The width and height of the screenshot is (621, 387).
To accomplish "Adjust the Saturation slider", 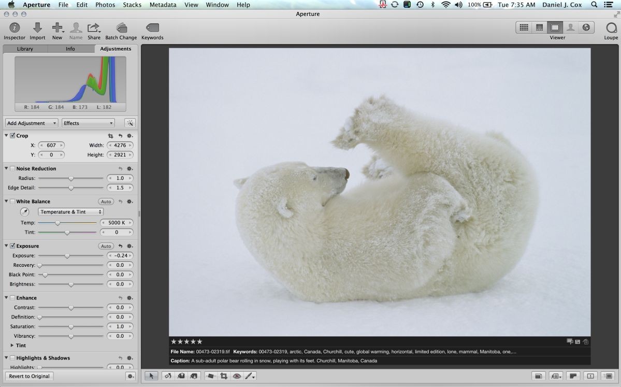I will coord(71,327).
